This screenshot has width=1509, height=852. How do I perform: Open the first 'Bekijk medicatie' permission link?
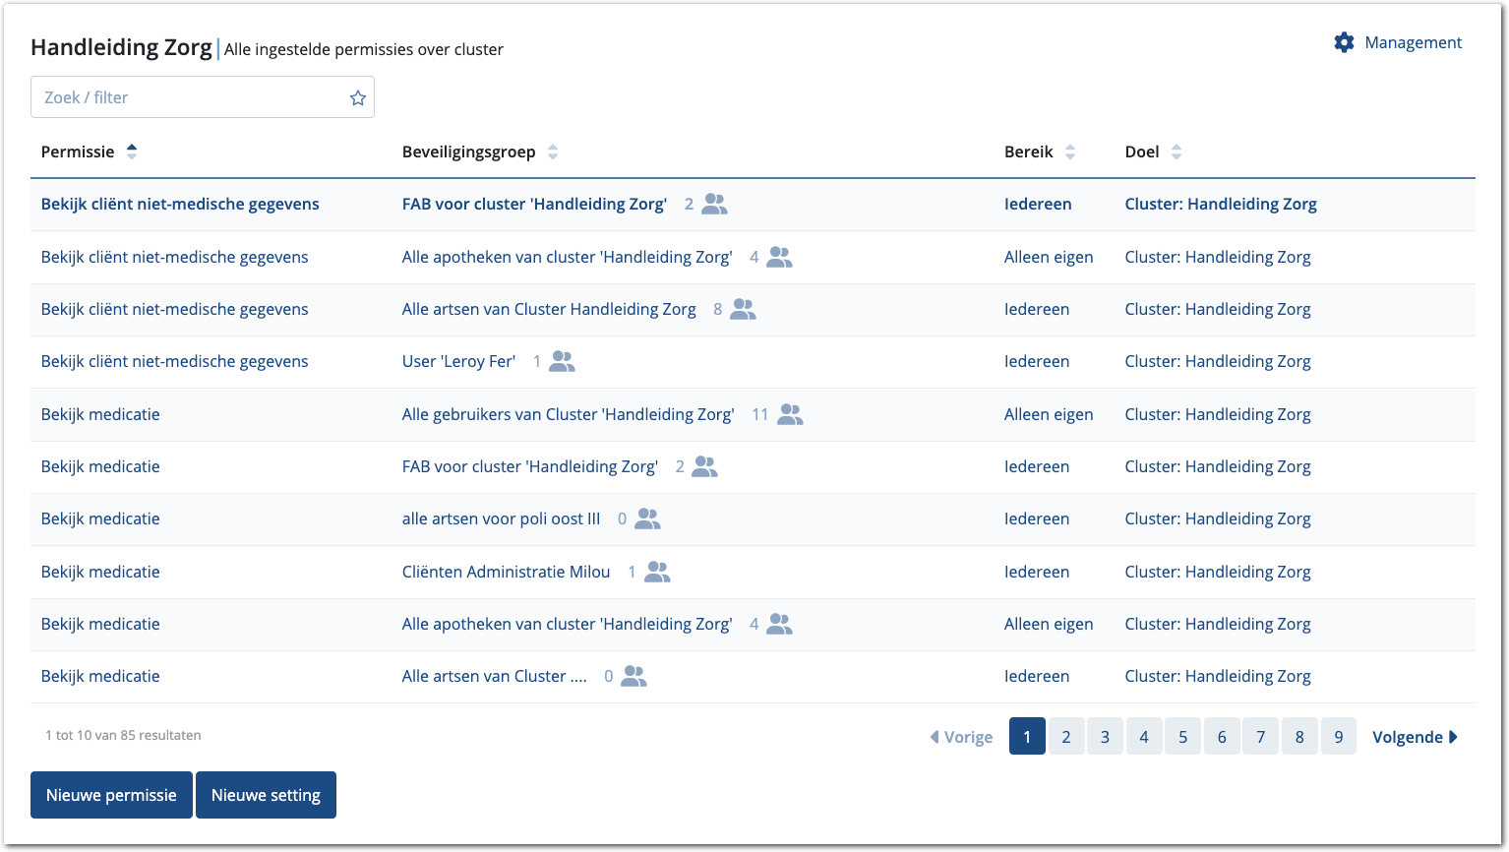coord(100,414)
